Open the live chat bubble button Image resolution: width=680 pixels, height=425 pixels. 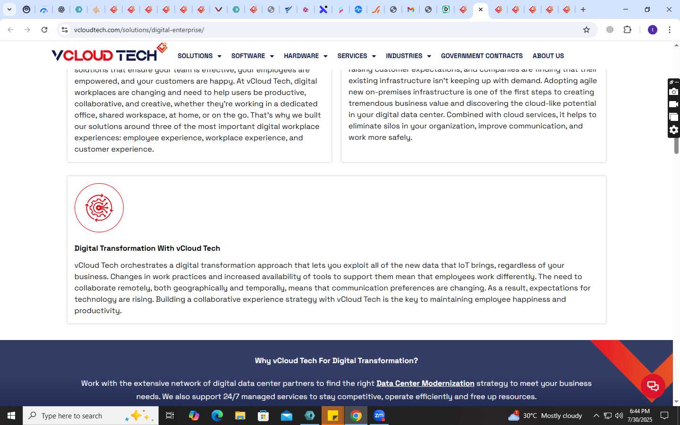[653, 386]
